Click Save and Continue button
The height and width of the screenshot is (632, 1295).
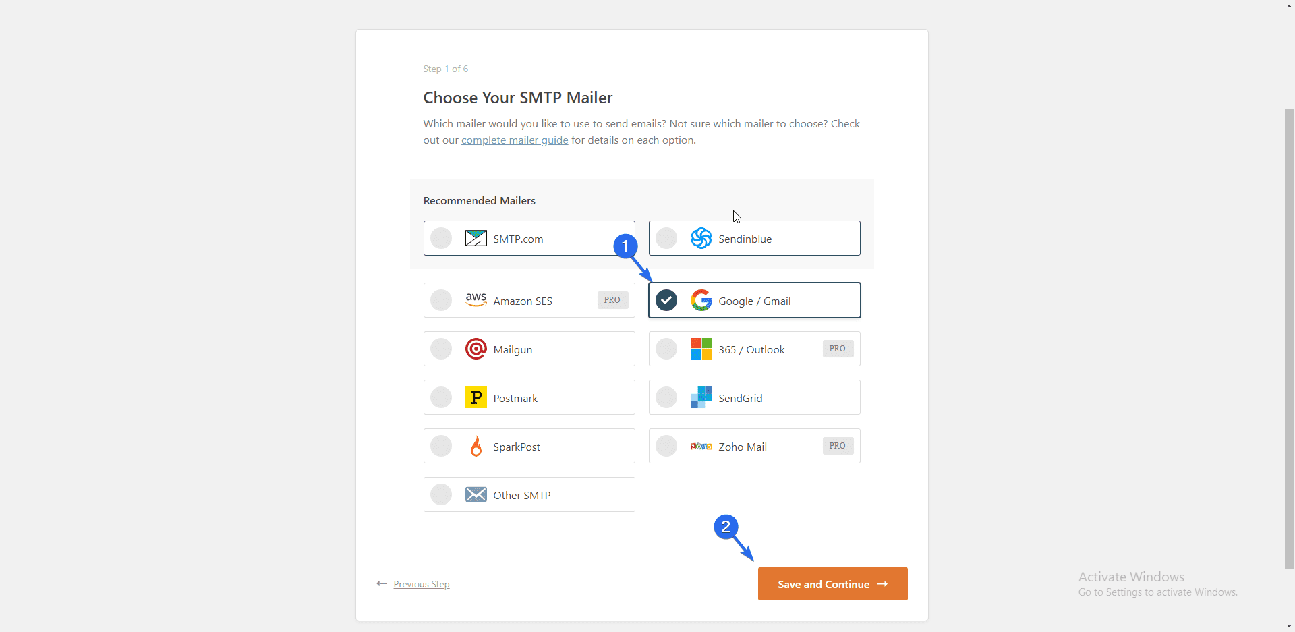tap(832, 584)
